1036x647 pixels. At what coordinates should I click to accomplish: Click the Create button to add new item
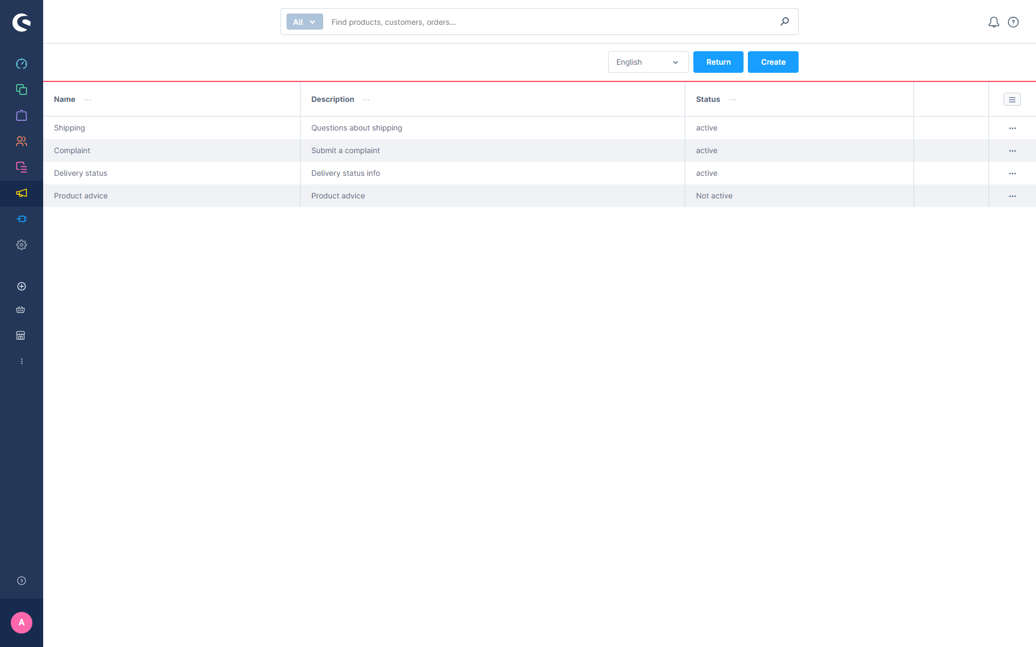773,62
